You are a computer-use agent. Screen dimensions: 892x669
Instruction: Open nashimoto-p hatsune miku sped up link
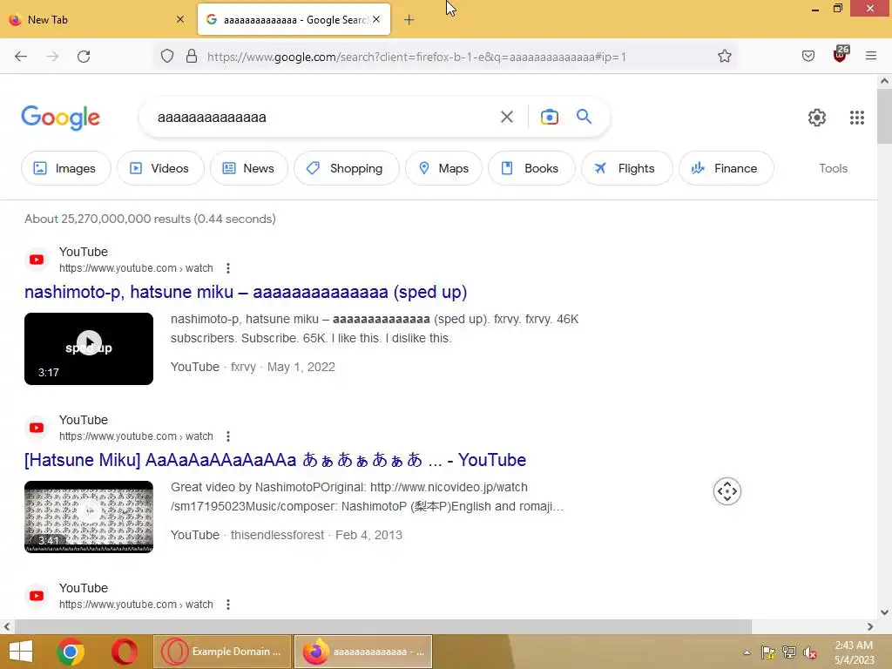click(246, 292)
